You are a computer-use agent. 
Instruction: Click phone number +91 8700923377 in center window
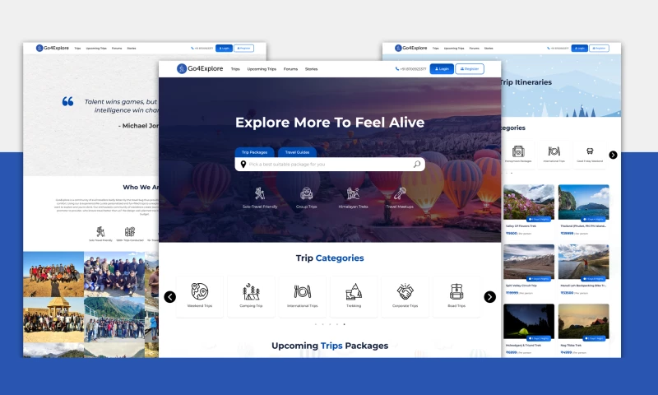413,69
